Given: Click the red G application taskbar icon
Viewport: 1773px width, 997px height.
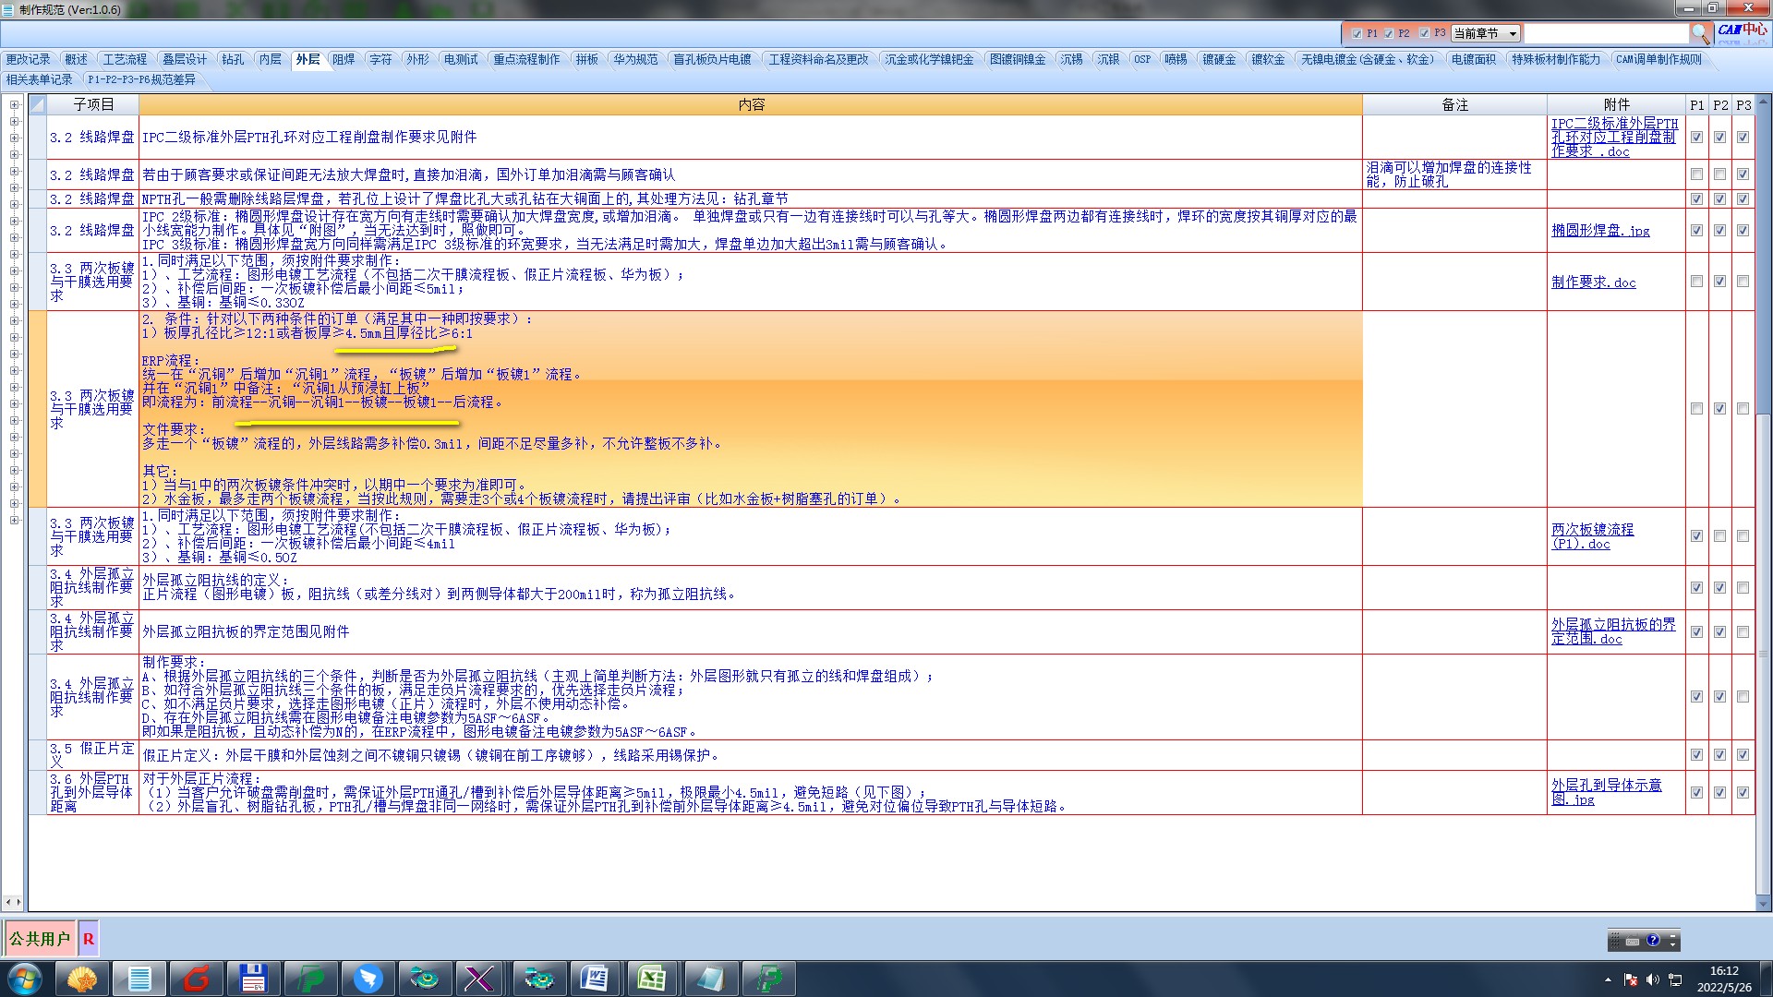Looking at the screenshot, I should (197, 979).
